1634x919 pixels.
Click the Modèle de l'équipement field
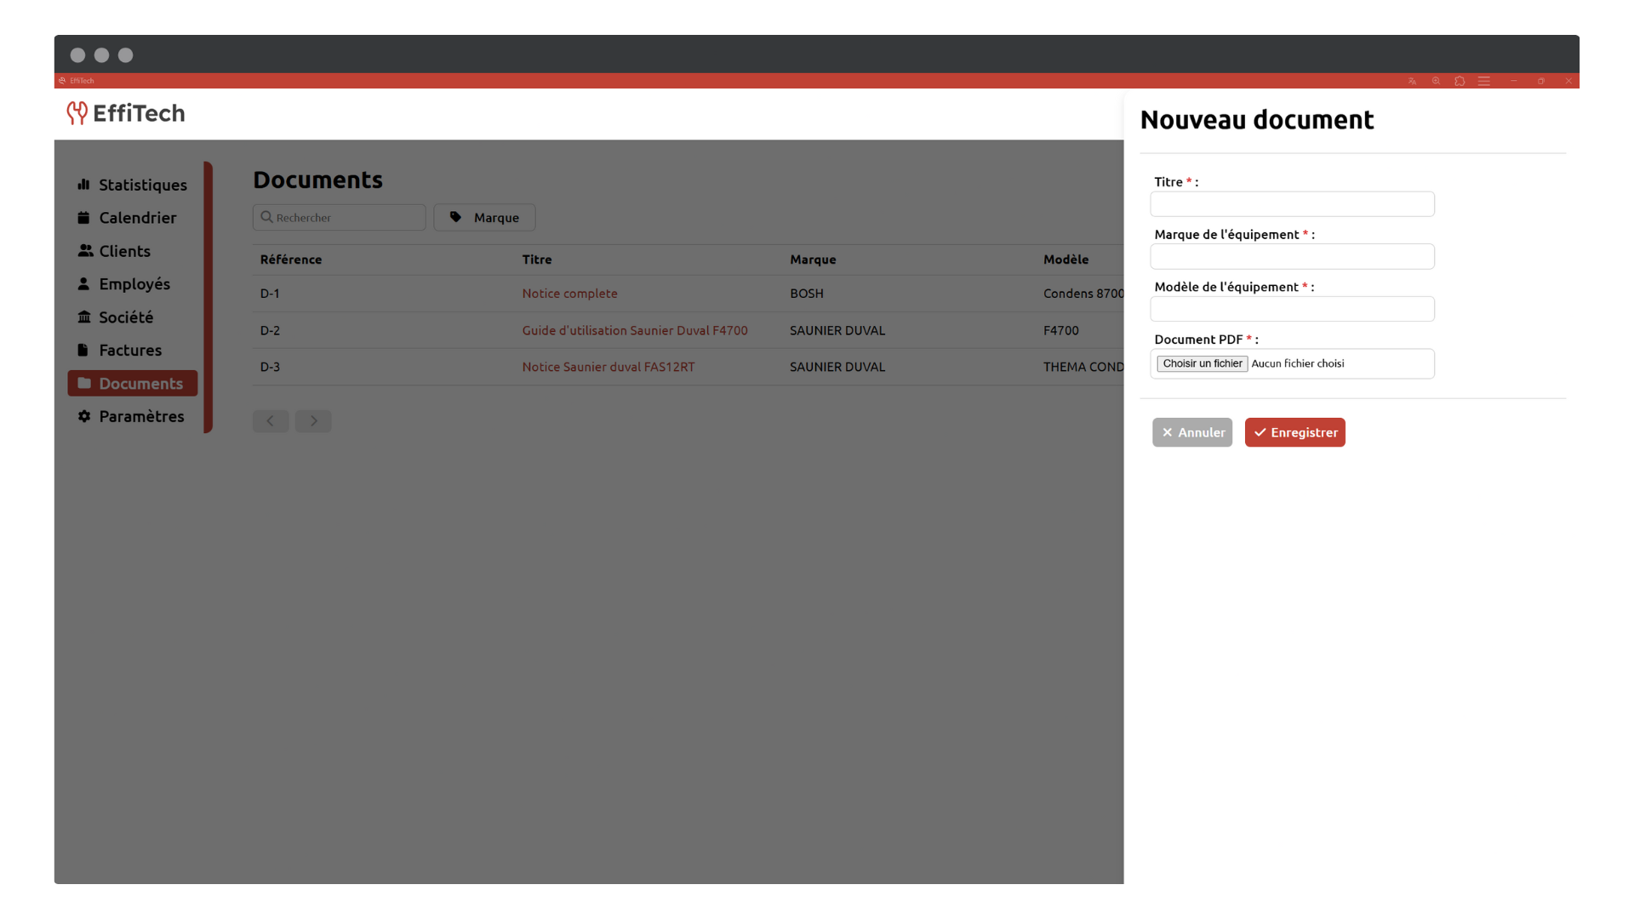click(1291, 309)
